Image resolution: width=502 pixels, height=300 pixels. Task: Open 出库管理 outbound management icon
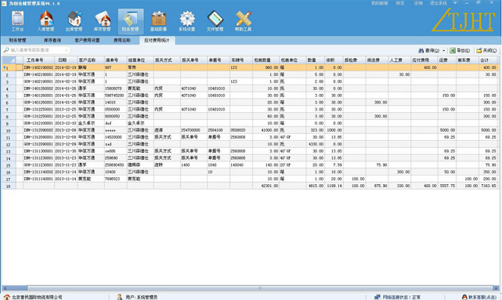(74, 21)
